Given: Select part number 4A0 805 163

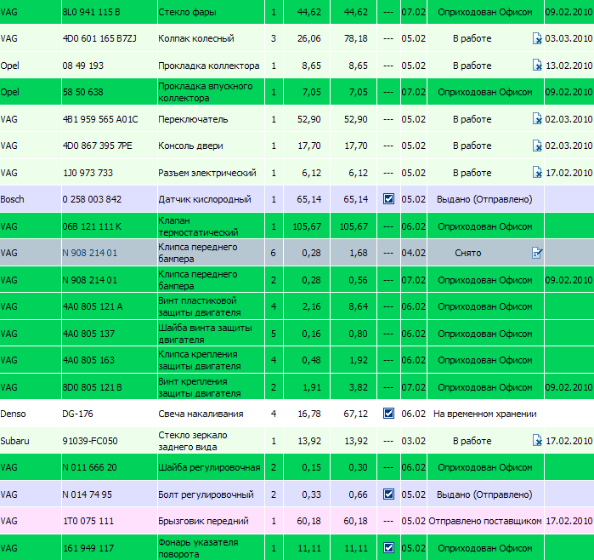Looking at the screenshot, I should pyautogui.click(x=88, y=360).
